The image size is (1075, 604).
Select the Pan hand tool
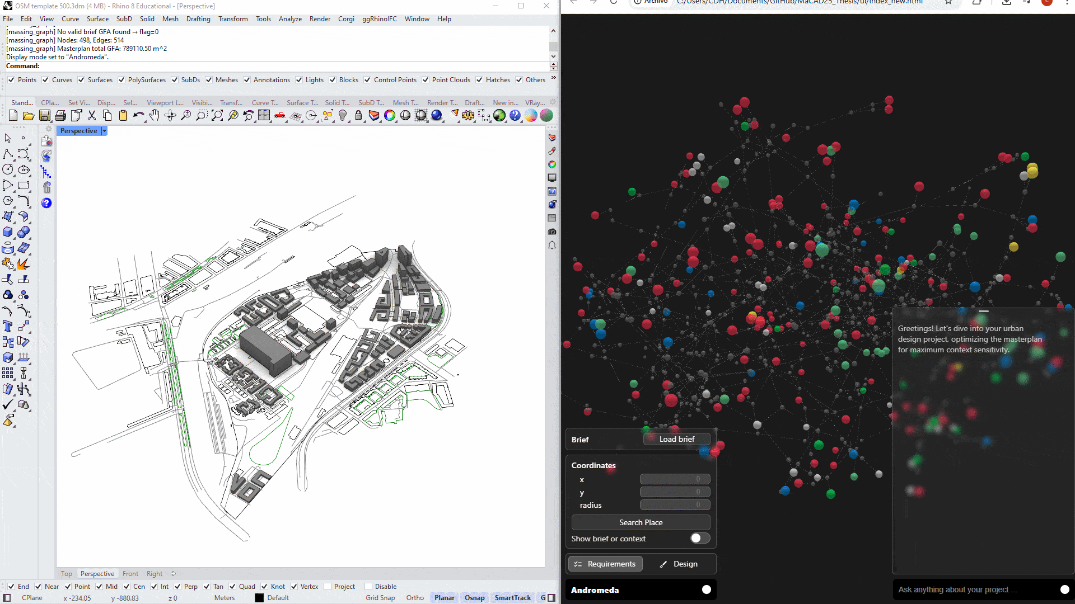pos(154,116)
